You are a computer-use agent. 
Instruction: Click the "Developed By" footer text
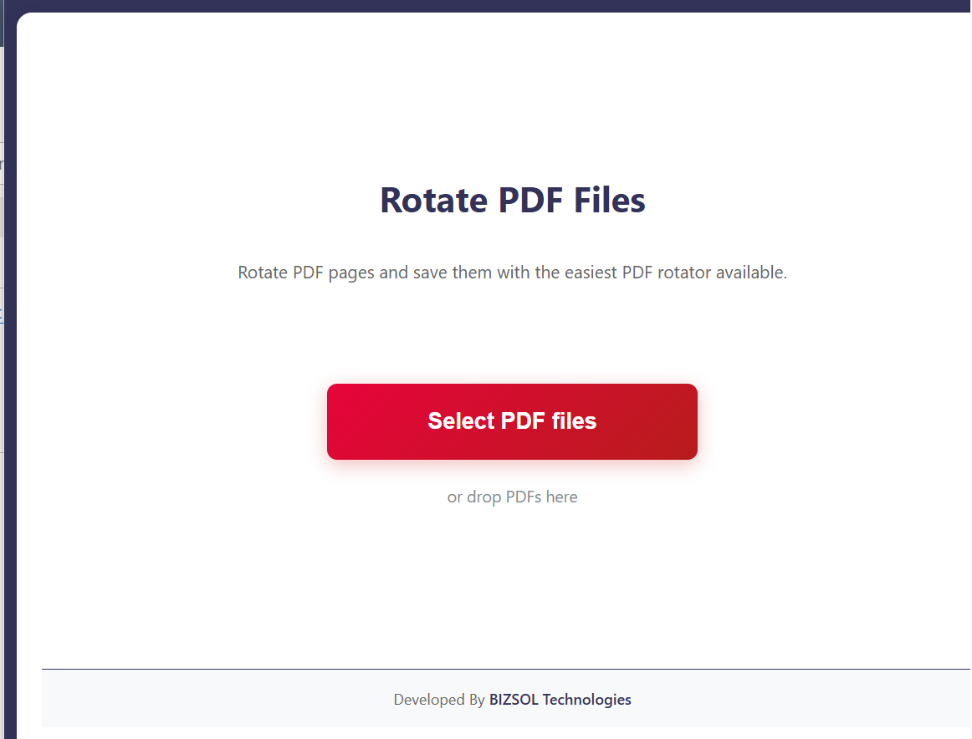point(439,700)
